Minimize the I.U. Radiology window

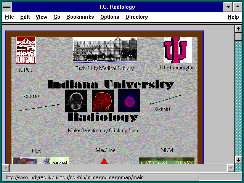pyautogui.click(x=228, y=7)
